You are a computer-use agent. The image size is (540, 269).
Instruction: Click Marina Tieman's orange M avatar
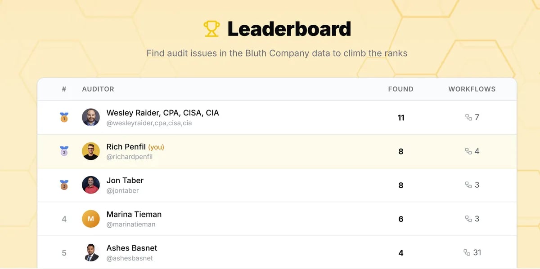(x=90, y=219)
